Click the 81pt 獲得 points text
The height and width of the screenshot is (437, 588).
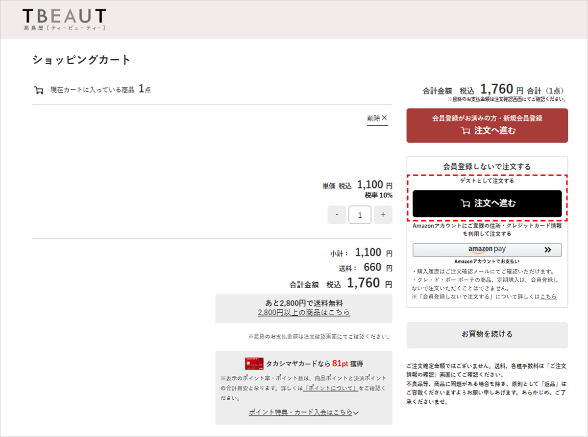click(x=347, y=364)
